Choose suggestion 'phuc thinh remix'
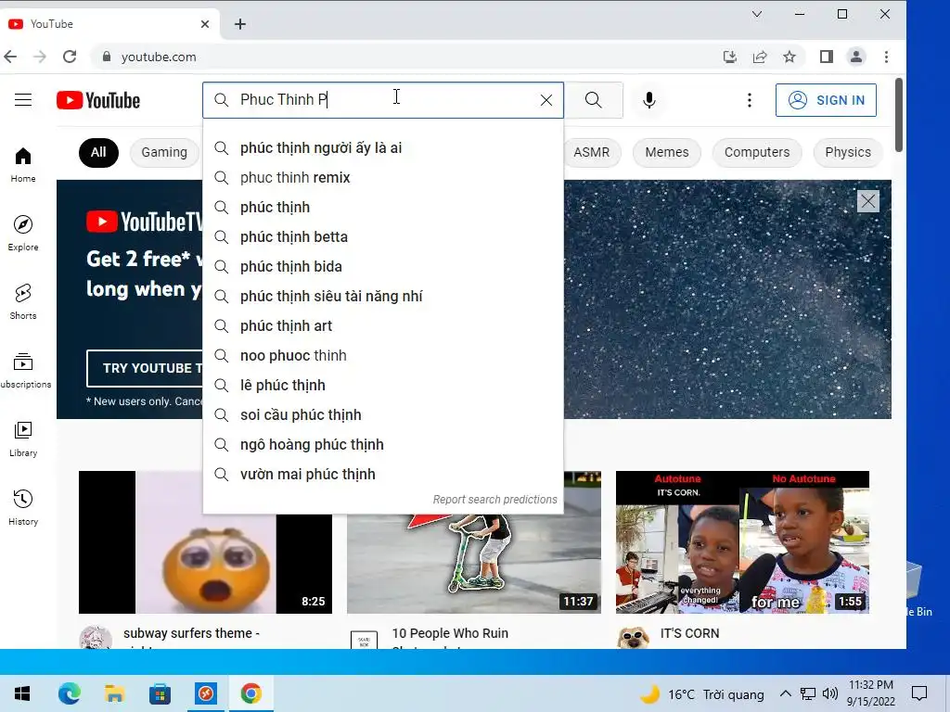 click(383, 177)
